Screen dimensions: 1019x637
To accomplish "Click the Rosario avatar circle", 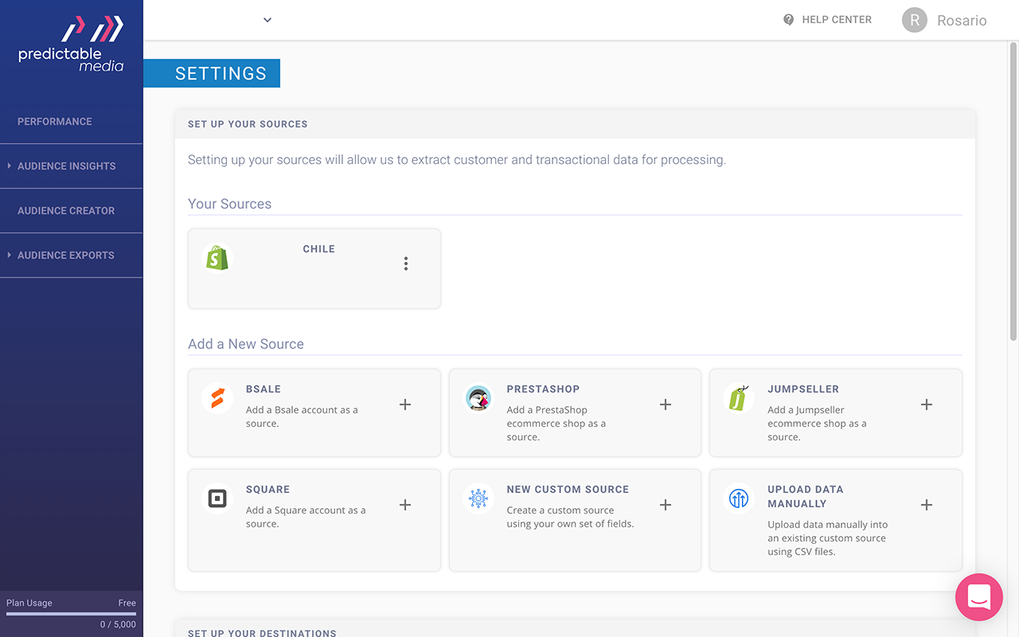I will pos(915,20).
